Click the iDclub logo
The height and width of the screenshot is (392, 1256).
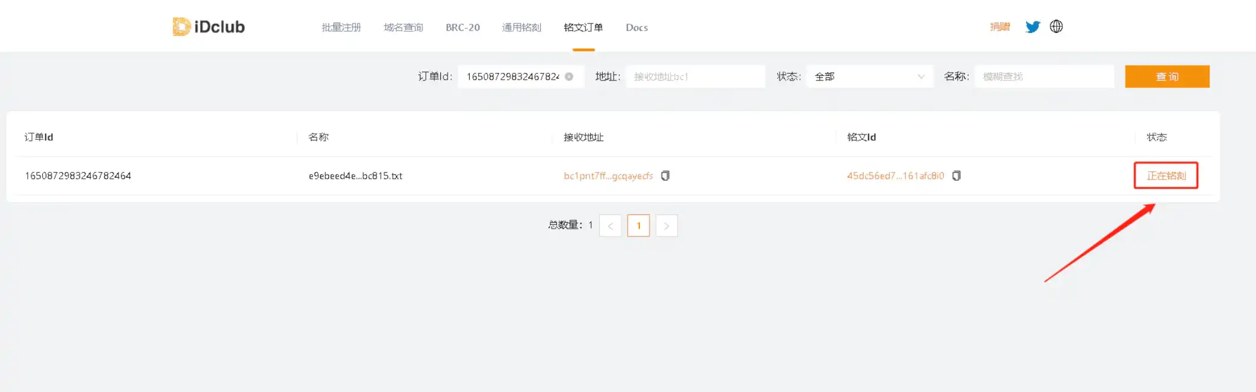coord(209,27)
